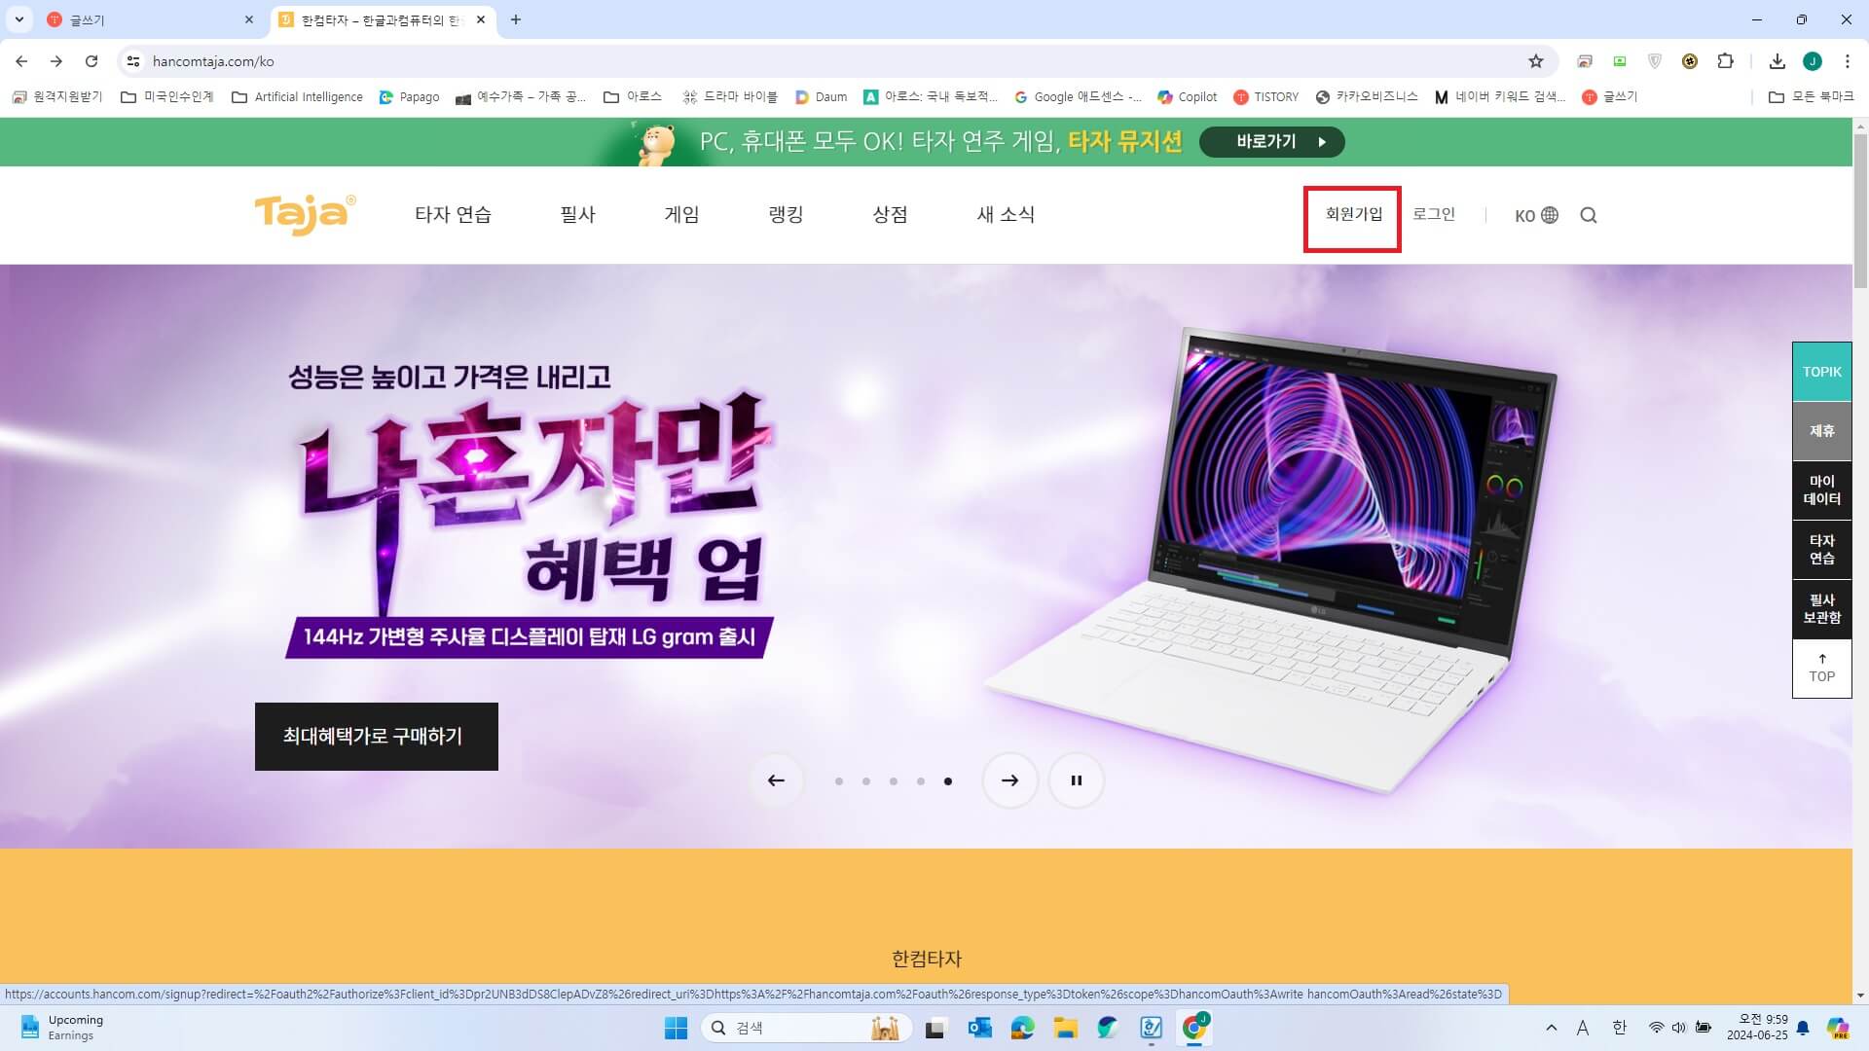Click 최대혜택가로 구매하기 on the banner

pyautogui.click(x=376, y=737)
